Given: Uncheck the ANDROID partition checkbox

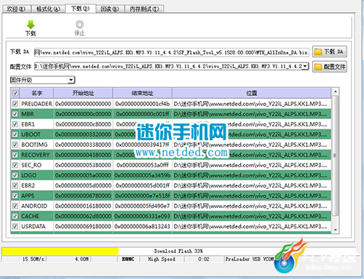Looking at the screenshot, I should click(x=15, y=206).
